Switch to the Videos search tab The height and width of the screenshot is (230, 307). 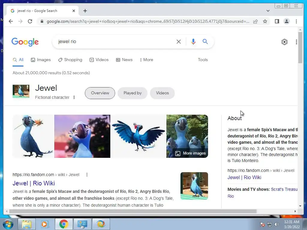click(99, 60)
